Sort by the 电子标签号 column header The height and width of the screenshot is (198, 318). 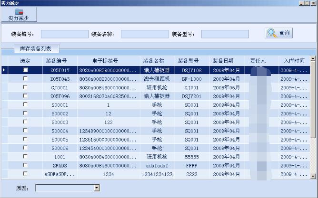pyautogui.click(x=109, y=61)
